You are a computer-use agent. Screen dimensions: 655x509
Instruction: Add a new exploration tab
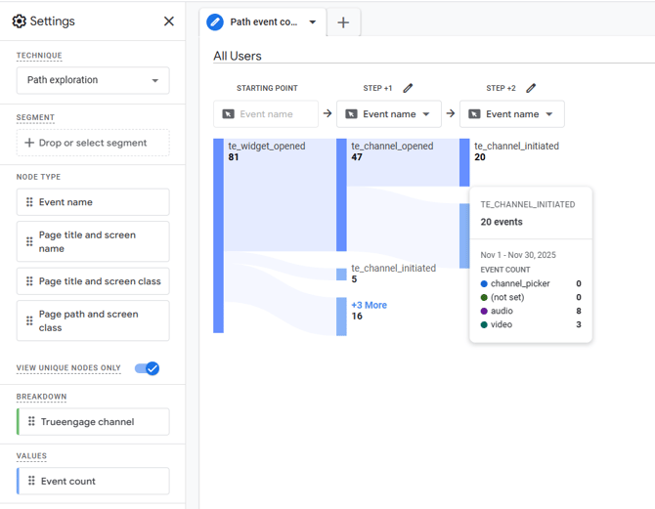click(343, 22)
